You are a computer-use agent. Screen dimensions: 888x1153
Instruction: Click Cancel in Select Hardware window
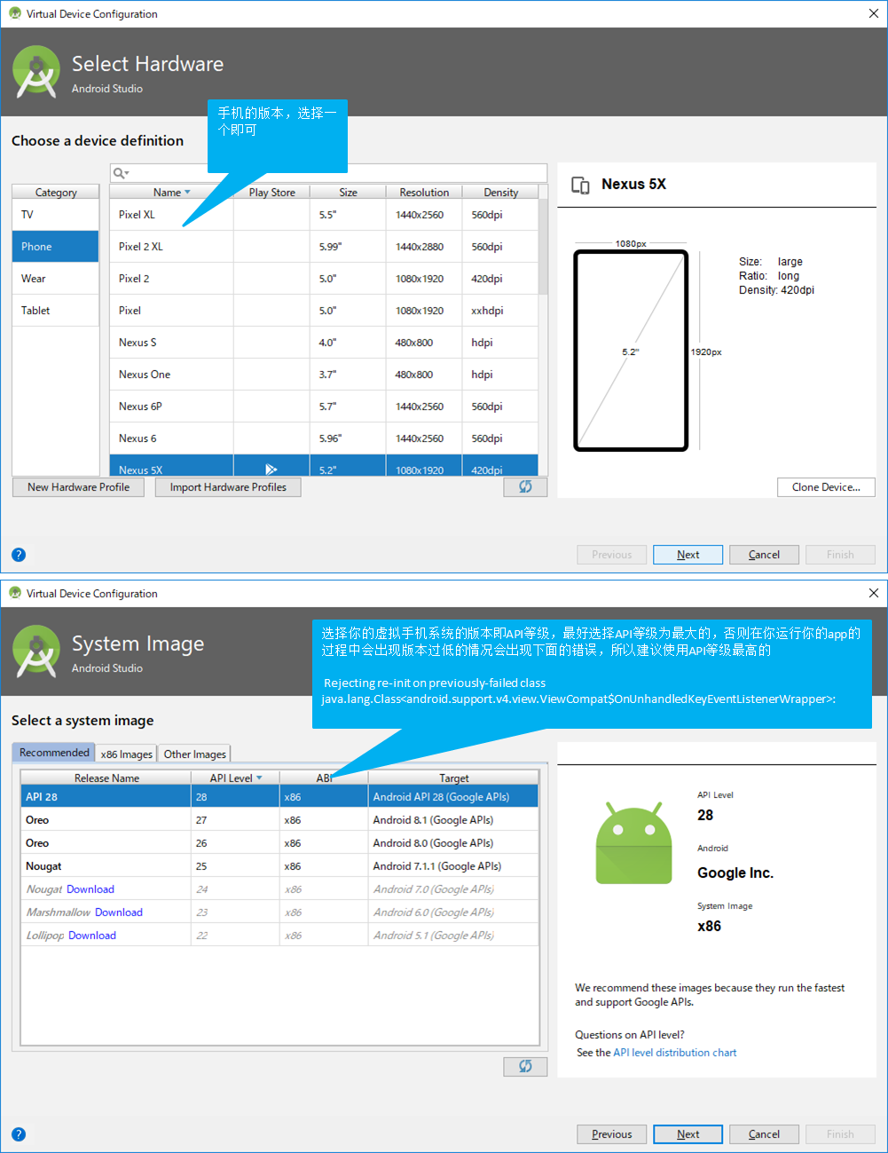(x=764, y=555)
